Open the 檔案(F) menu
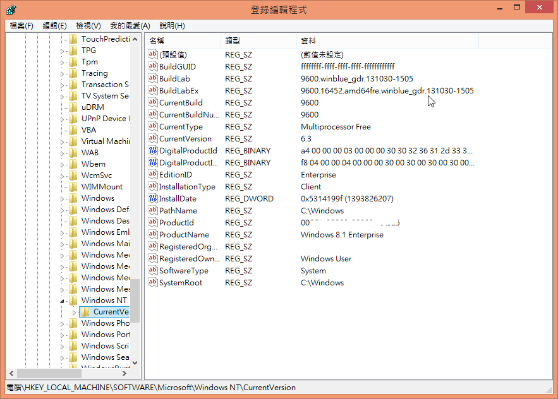 pos(21,26)
